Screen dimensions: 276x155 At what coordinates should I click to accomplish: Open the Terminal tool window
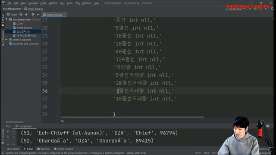[x=43, y=149]
